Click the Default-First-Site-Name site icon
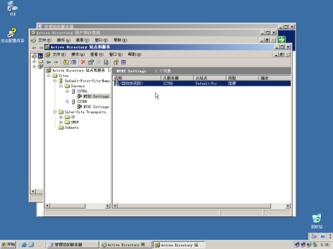The image size is (333, 249). pos(61,81)
